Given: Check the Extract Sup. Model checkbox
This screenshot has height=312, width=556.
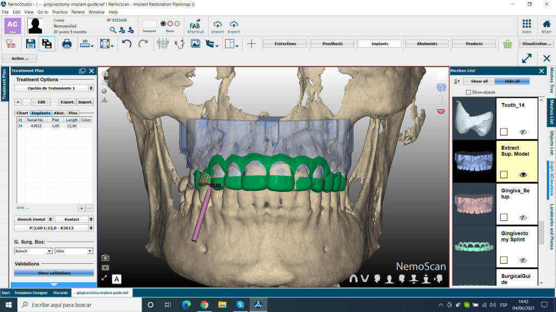Looking at the screenshot, I should [503, 175].
